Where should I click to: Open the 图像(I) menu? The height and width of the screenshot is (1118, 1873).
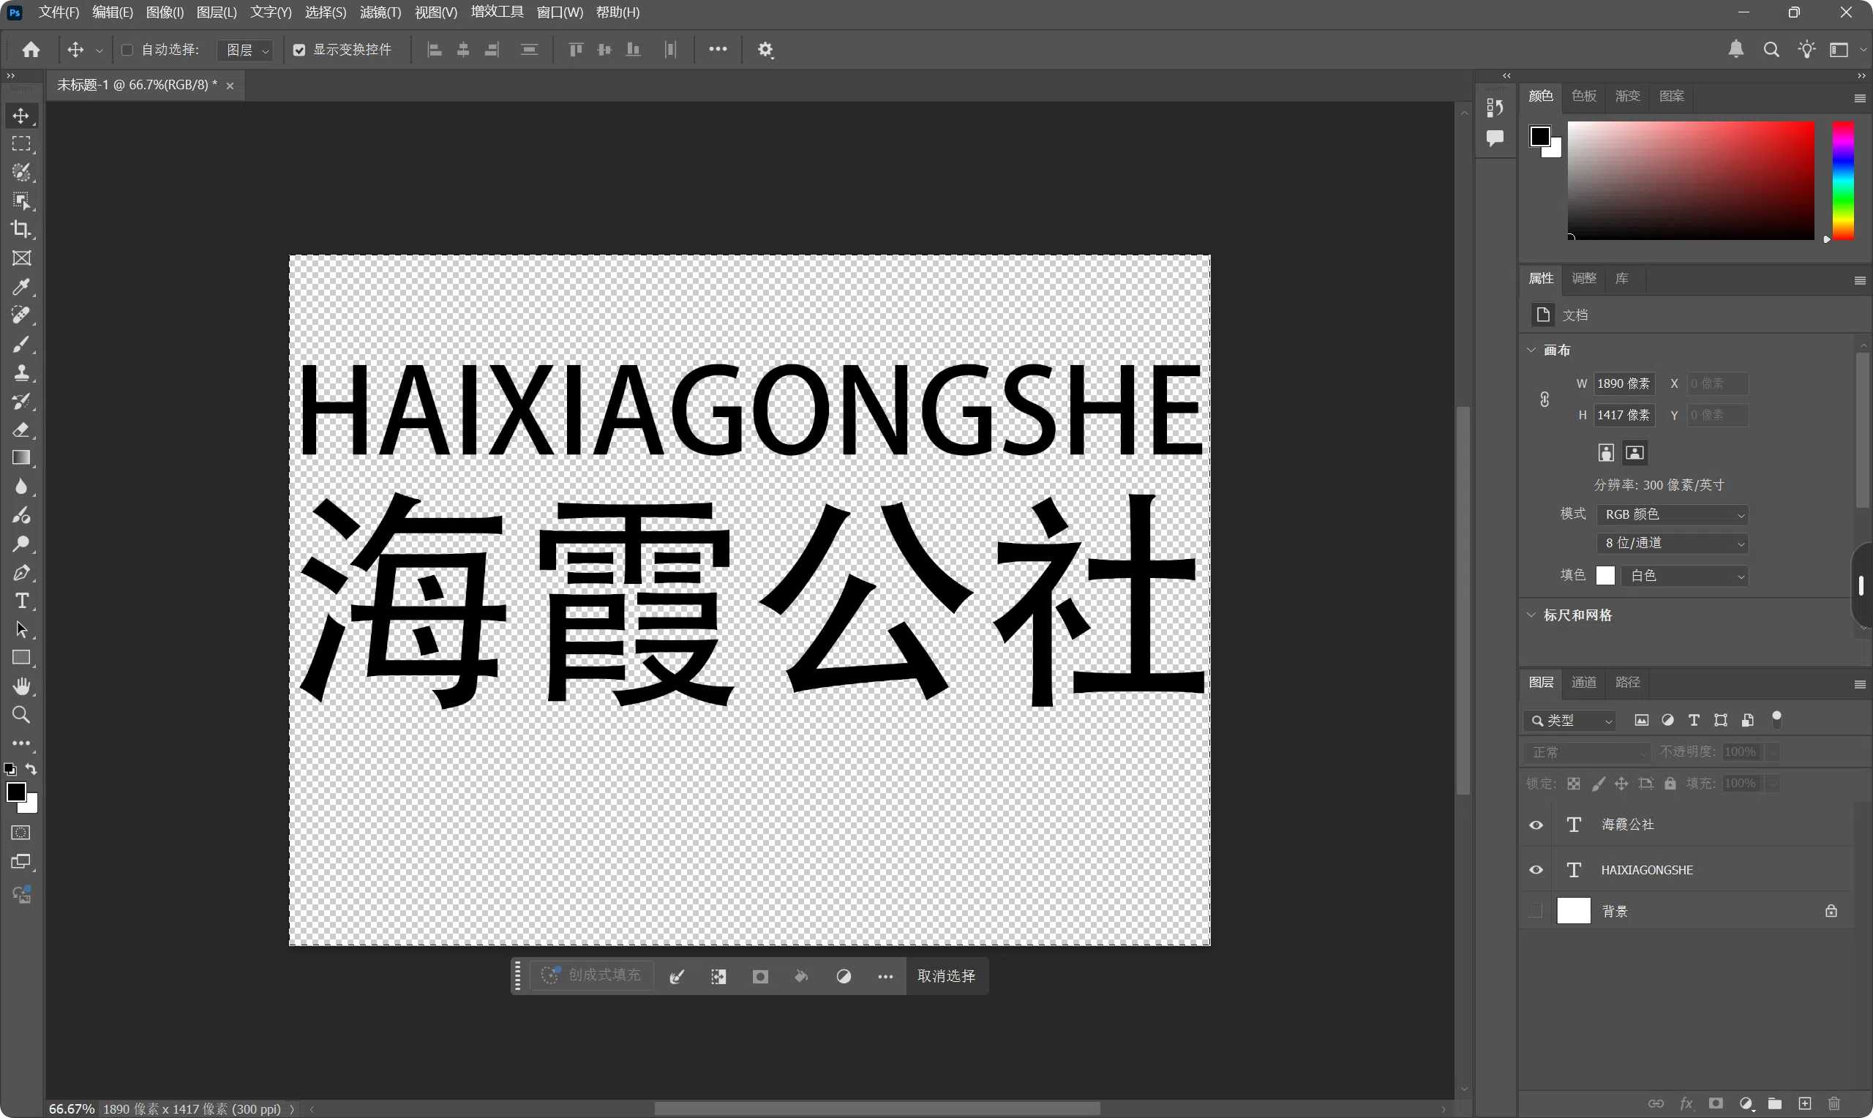pos(164,12)
